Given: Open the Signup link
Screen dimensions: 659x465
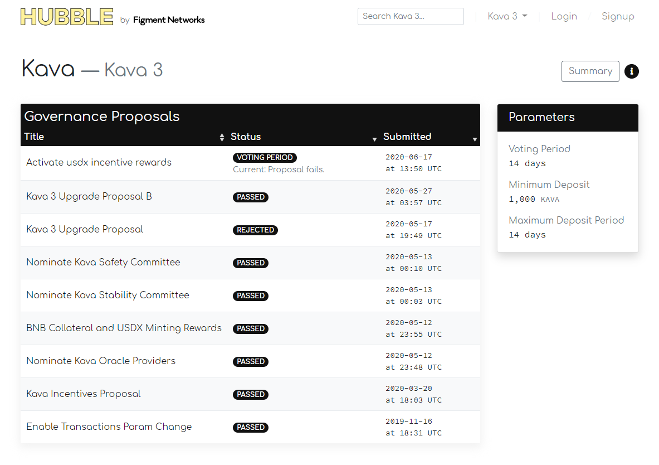Looking at the screenshot, I should pyautogui.click(x=618, y=16).
